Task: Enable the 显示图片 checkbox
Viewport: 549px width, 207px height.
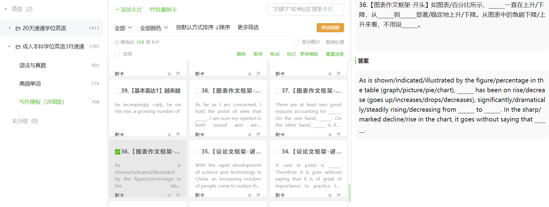Action: pyautogui.click(x=296, y=42)
